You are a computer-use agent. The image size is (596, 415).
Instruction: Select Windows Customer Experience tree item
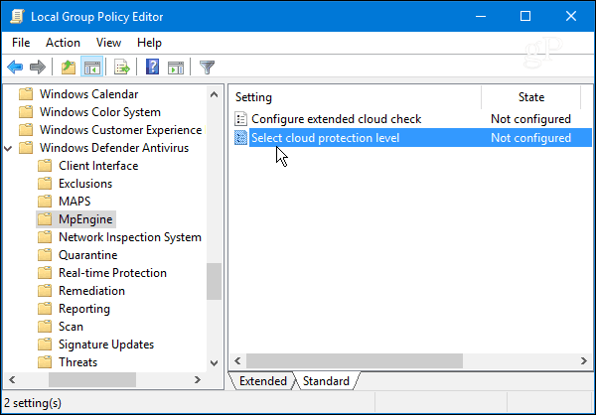click(x=120, y=130)
